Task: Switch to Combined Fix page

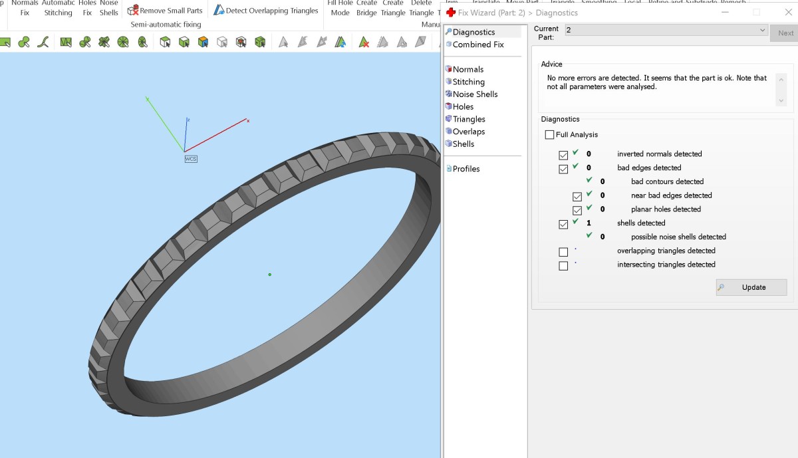Action: 477,45
